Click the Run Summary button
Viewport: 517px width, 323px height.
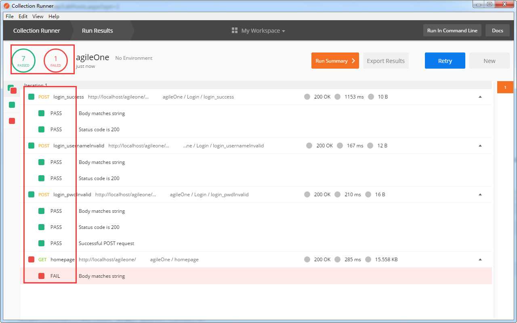click(x=335, y=61)
